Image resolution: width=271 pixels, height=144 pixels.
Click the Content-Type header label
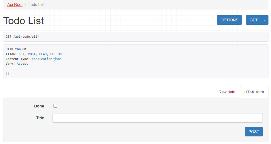(x=18, y=59)
